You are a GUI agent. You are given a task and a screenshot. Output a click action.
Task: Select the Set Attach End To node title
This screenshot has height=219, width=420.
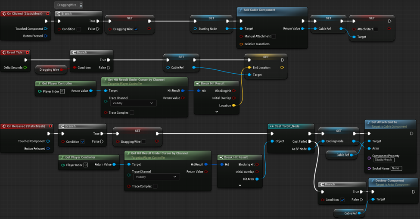tap(384, 122)
